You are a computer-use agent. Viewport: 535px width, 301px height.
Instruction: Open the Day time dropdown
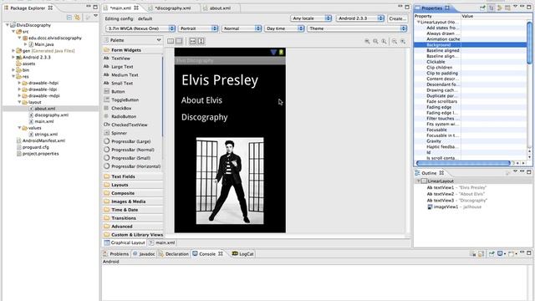click(284, 28)
